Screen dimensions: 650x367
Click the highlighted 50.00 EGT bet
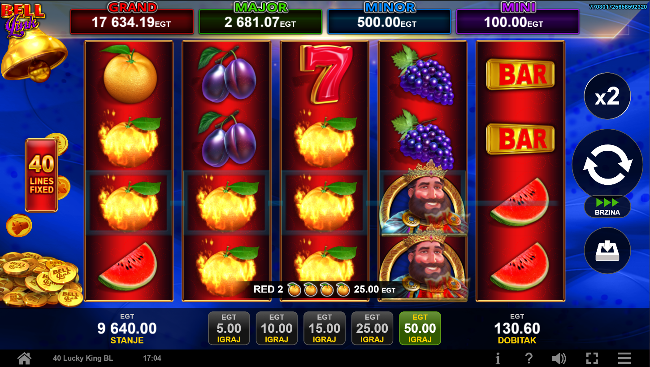coord(420,328)
